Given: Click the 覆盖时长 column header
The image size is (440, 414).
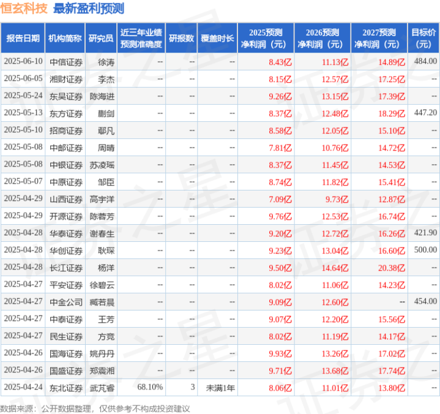Looking at the screenshot, I should point(217,38).
